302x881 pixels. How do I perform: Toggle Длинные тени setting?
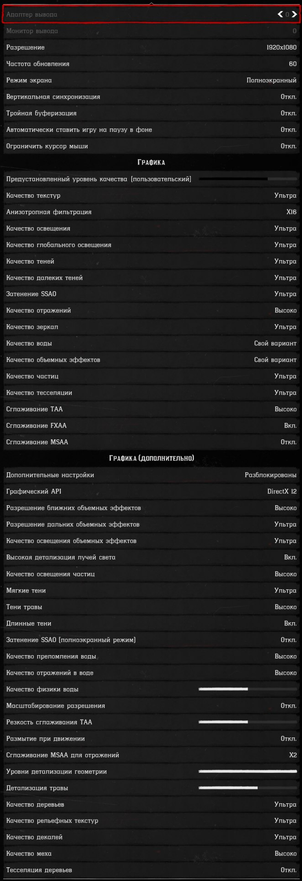[290, 624]
